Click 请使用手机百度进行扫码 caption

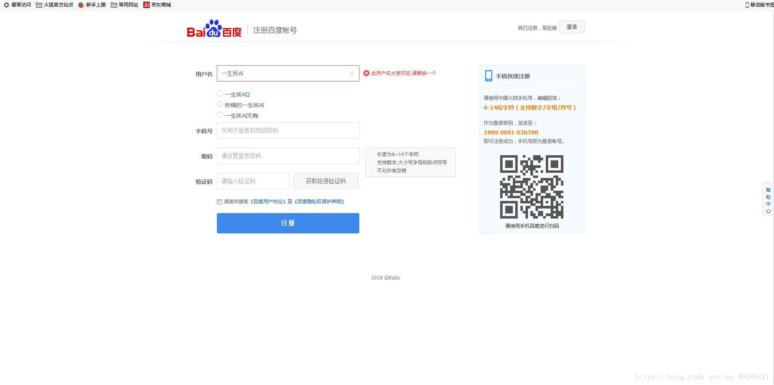532,226
